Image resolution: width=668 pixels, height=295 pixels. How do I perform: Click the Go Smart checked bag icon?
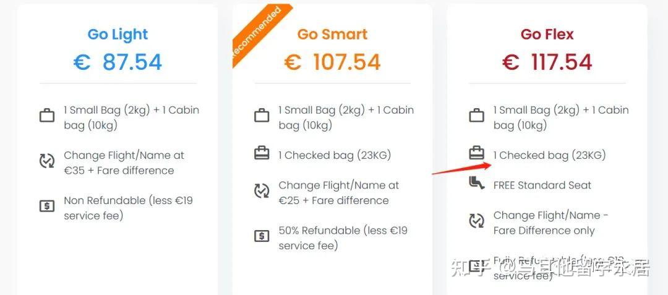tap(262, 153)
